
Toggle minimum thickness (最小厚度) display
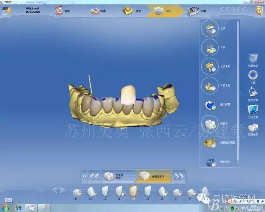[210, 105]
